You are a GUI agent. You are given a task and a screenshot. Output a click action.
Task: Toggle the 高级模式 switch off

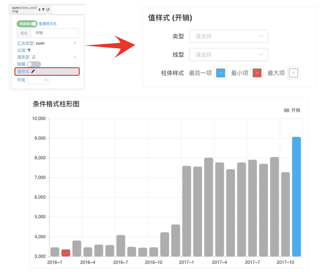tap(27, 24)
